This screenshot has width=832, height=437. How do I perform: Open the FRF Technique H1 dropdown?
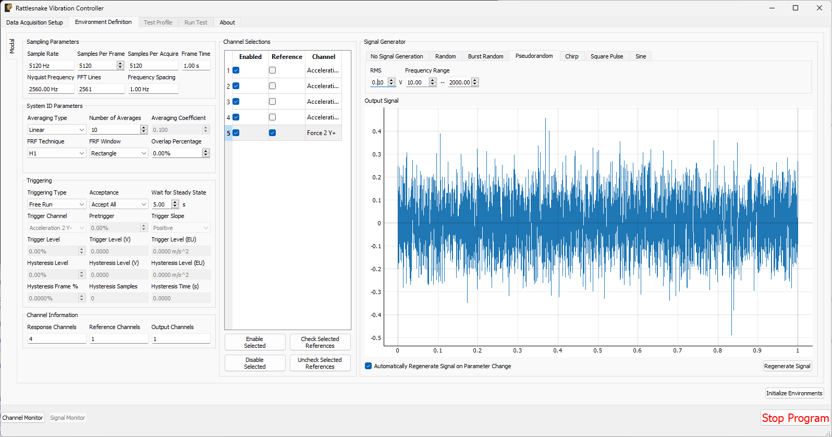coord(56,153)
